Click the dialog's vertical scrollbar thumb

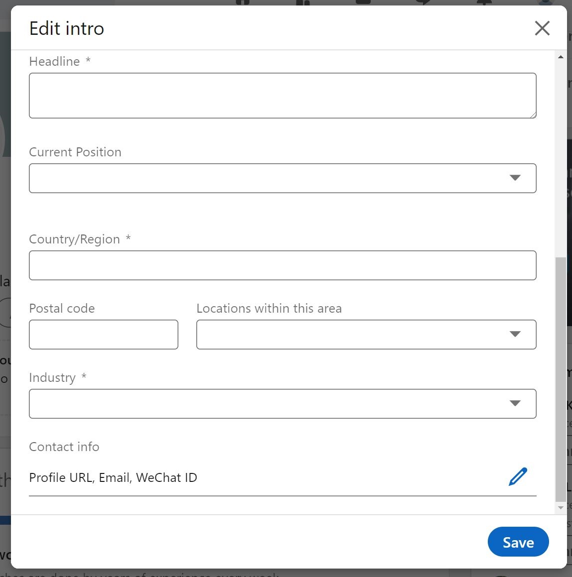(x=561, y=378)
